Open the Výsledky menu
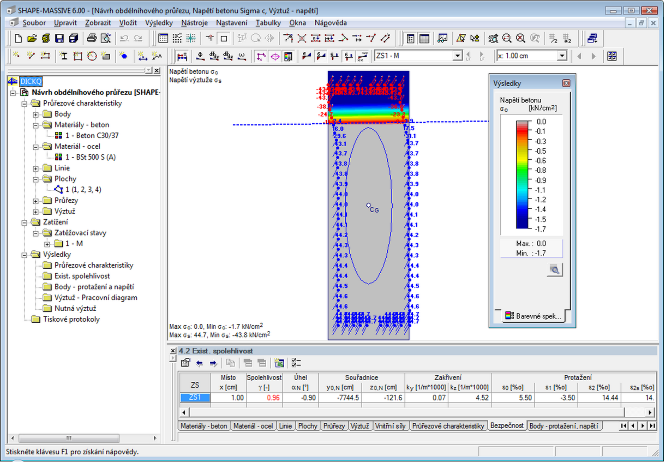Image resolution: width=665 pixels, height=462 pixels. click(x=159, y=23)
